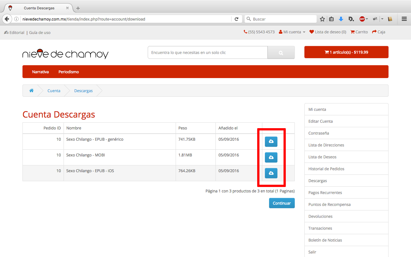The image size is (411, 257).
Task: Open Devoluciones in sidebar
Action: pyautogui.click(x=346, y=216)
